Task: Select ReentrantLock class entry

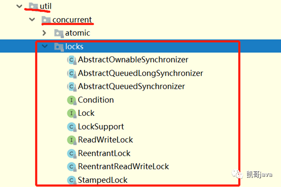Action: [x=104, y=153]
